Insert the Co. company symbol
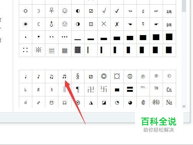Image resolution: width=193 pixels, height=145 pixels. coord(169,90)
